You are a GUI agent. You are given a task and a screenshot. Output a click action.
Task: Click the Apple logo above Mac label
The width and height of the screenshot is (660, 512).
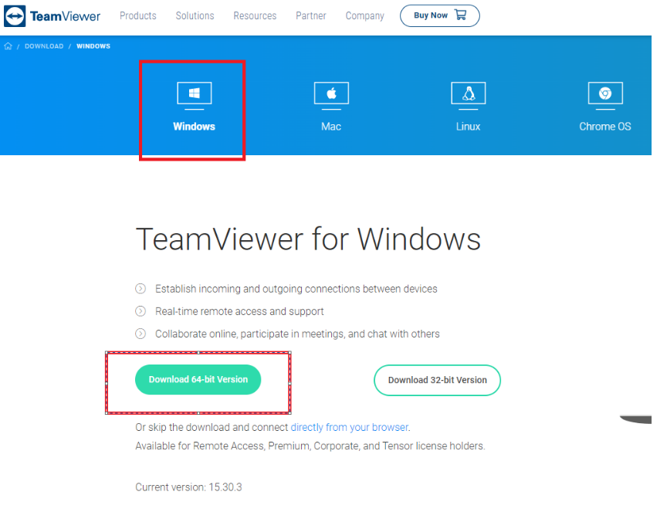point(330,92)
